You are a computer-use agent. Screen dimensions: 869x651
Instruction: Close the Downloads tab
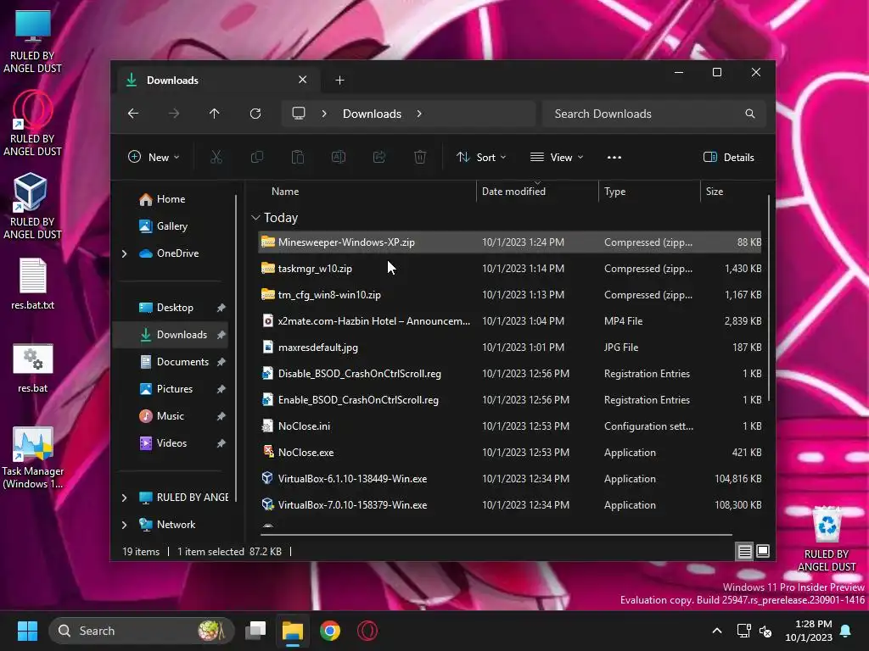pos(303,80)
